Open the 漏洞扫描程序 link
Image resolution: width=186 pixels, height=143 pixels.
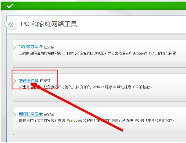[x=31, y=114]
